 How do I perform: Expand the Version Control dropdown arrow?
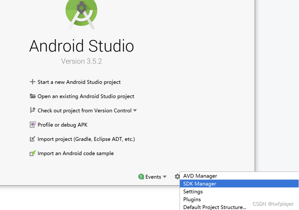(x=135, y=111)
